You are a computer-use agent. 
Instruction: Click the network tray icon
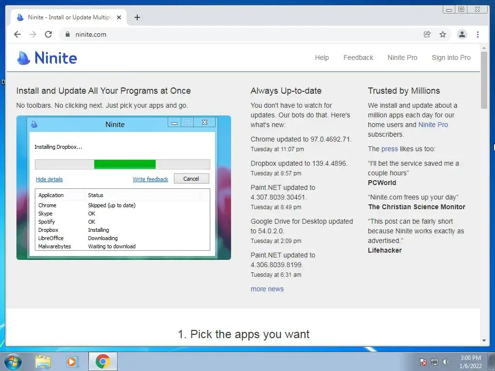click(x=435, y=362)
